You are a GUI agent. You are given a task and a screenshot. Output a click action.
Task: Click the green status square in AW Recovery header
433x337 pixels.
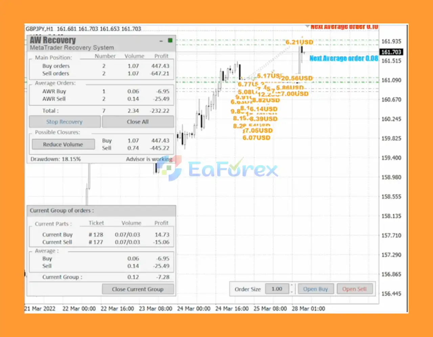coord(170,40)
